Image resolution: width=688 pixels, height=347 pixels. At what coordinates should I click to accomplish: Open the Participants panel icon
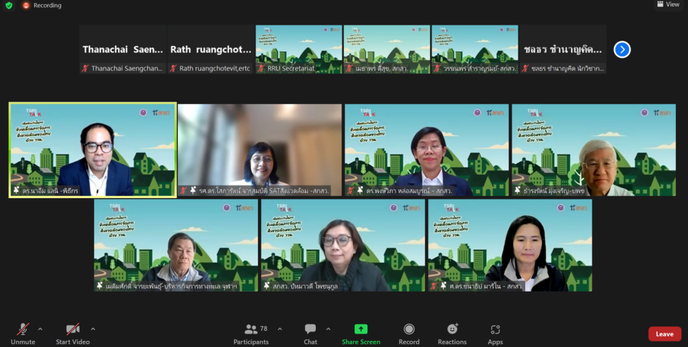[251, 330]
